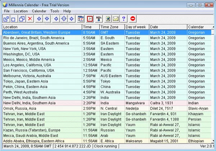Select the Omsk, Russia, Asia row
Viewport: 216px width, 151px height.
click(x=42, y=108)
